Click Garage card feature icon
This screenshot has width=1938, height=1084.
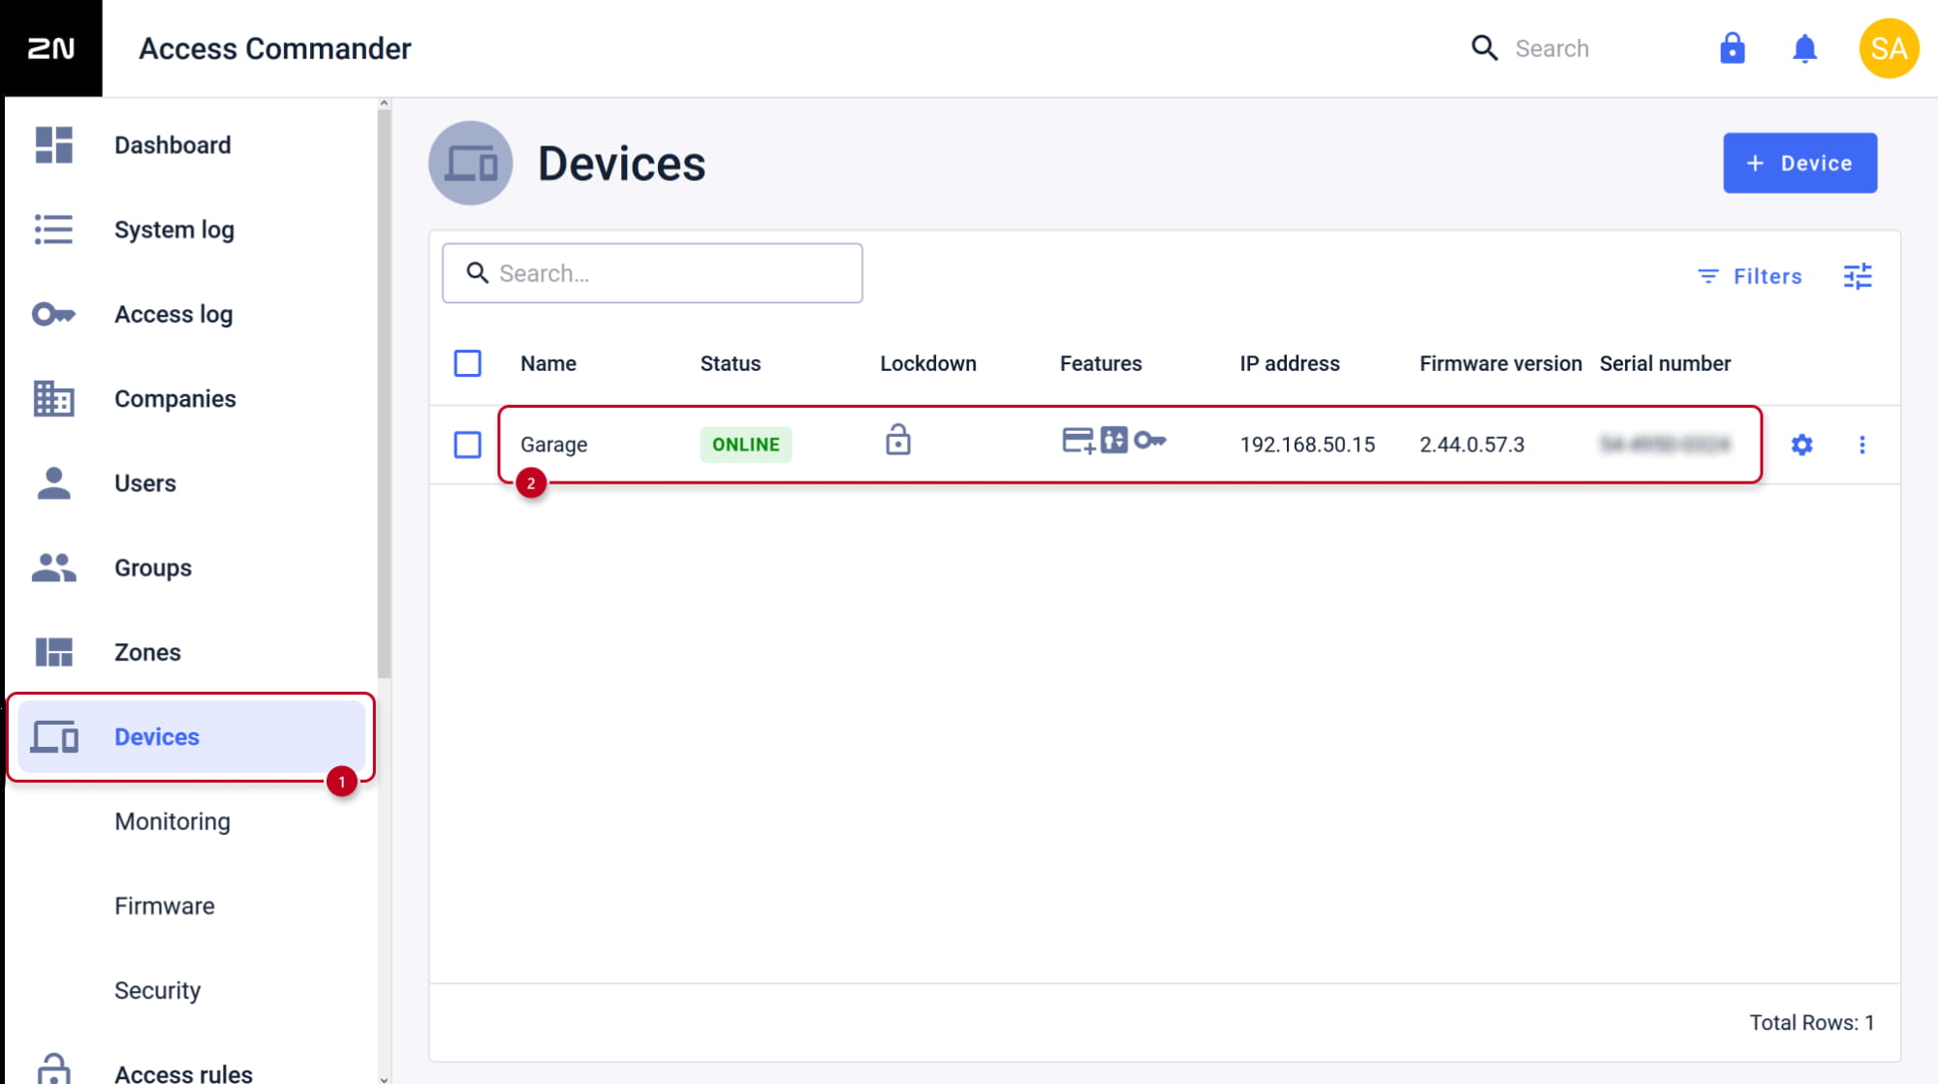point(1078,441)
